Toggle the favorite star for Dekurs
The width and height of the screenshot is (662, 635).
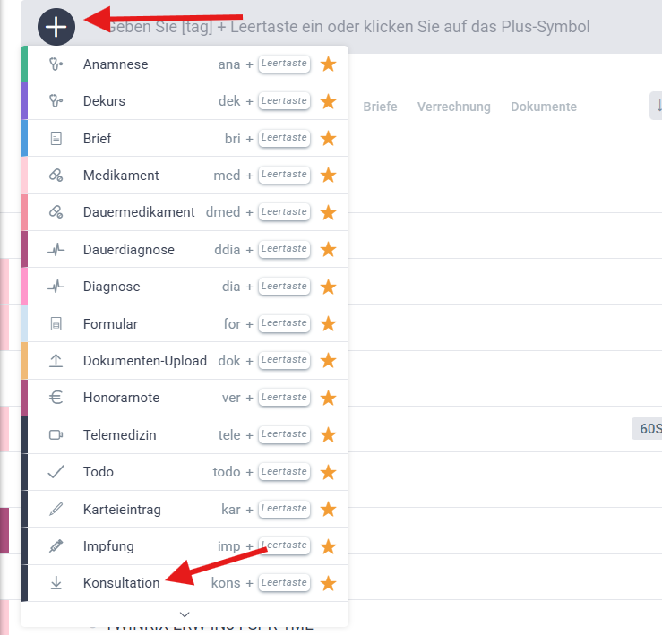329,101
